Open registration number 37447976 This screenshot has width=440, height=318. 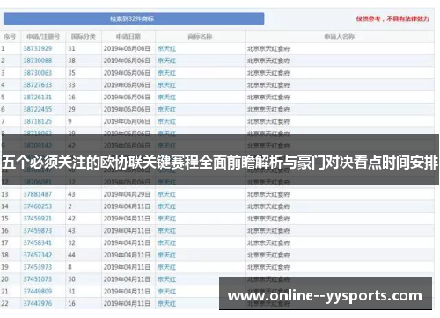(x=38, y=304)
